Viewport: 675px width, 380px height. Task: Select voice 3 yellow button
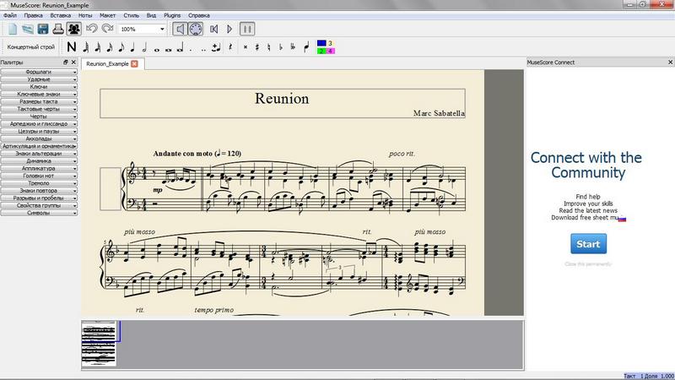pos(330,43)
